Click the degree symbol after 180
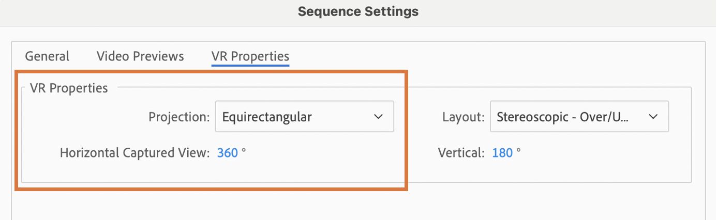The width and height of the screenshot is (717, 220). (x=518, y=151)
